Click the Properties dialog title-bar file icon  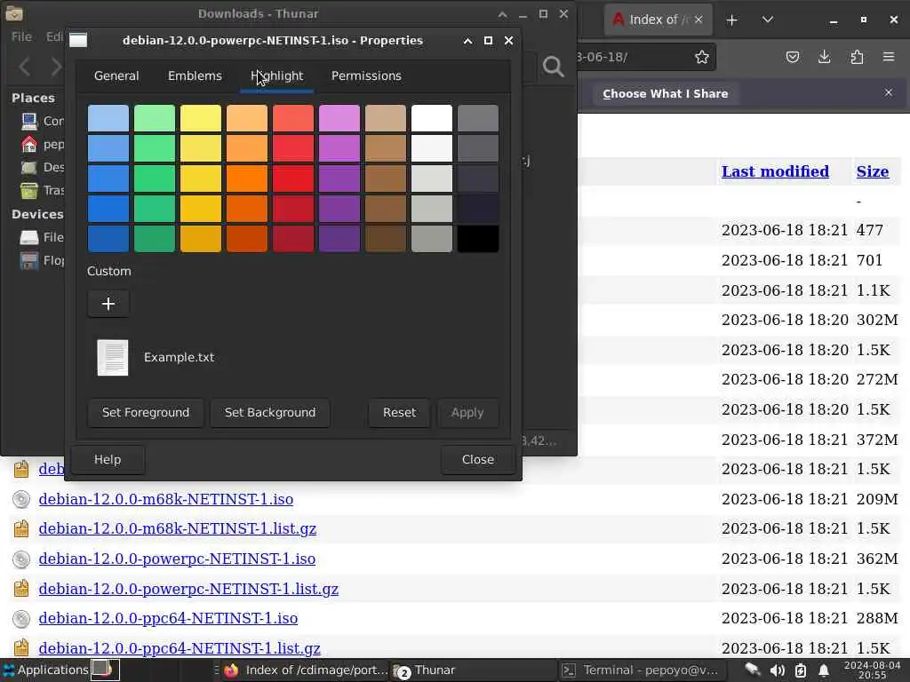78,40
